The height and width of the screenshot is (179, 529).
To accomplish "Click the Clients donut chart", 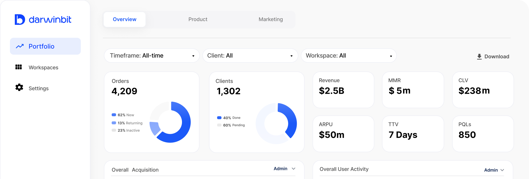I will [276, 124].
